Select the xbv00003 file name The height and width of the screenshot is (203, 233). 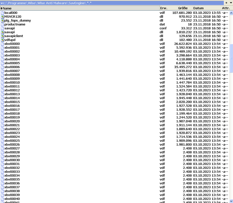(12, 55)
